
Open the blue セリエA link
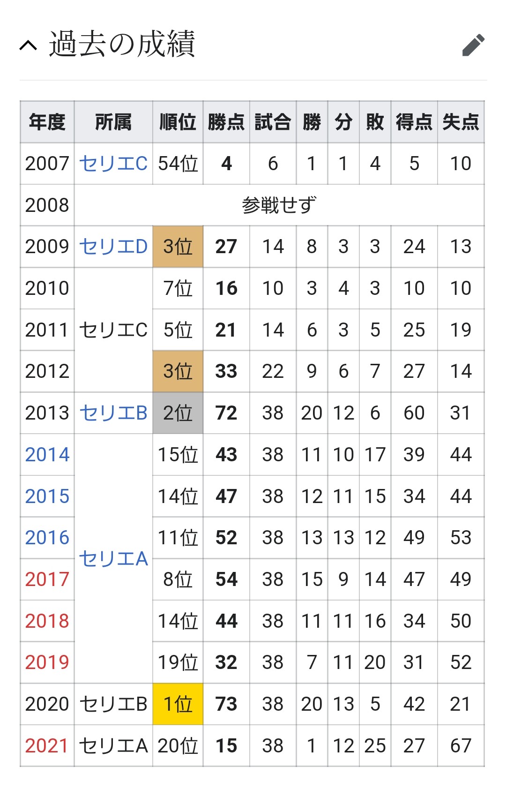[113, 558]
